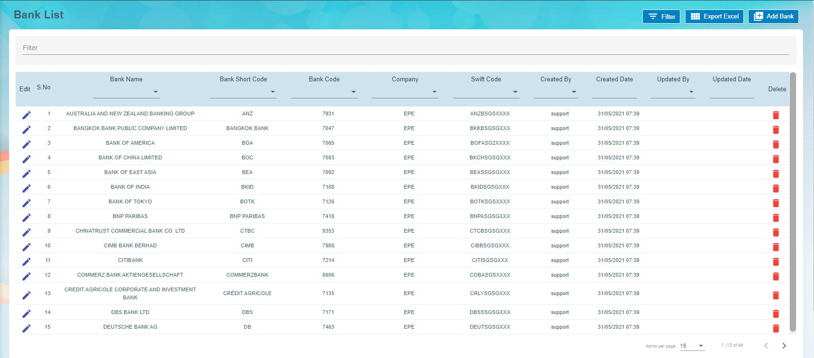Expand the Created By filter dropdown
Viewport: 814px width, 358px height.
(556, 92)
